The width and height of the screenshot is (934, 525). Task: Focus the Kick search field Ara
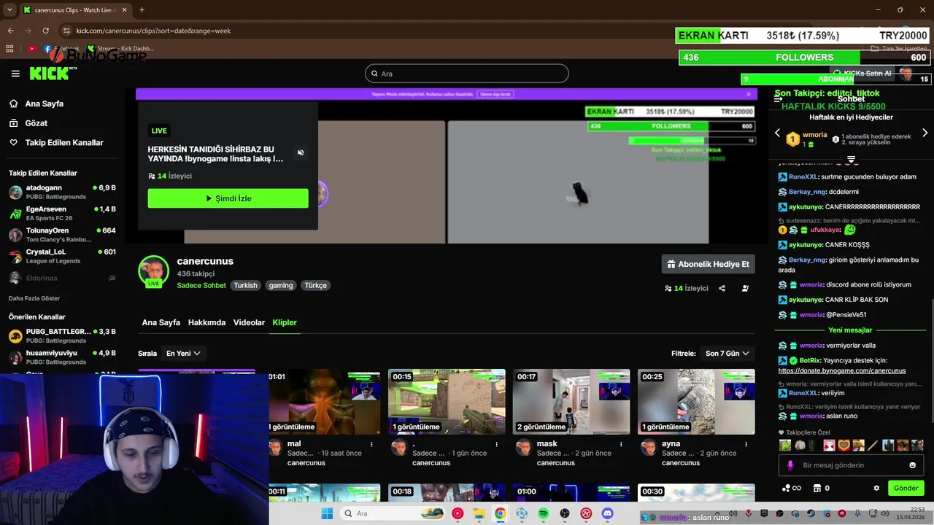tap(467, 74)
